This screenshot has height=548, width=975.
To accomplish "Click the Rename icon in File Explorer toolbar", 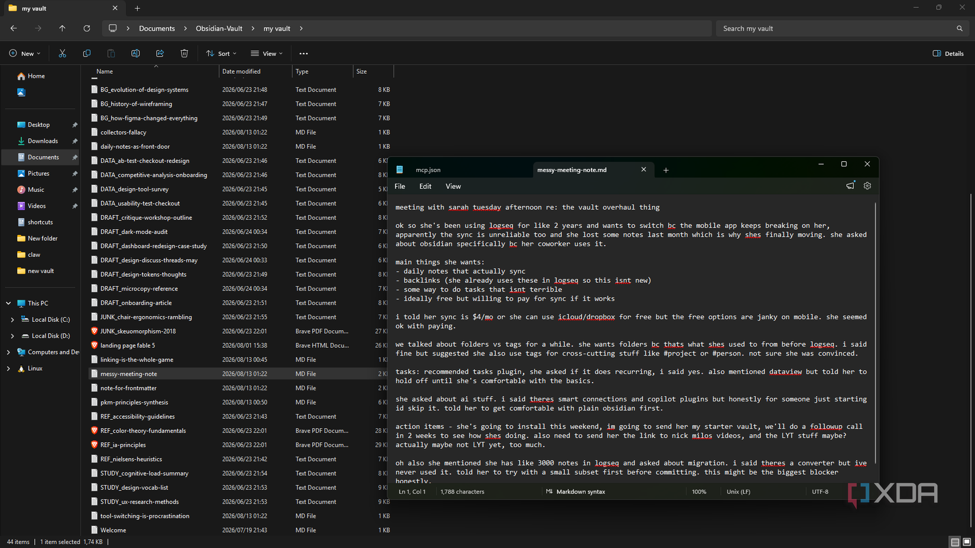I will pyautogui.click(x=135, y=53).
